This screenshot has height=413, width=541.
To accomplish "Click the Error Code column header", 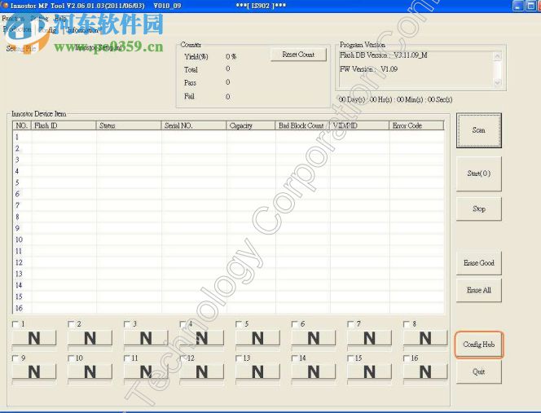I will click(x=416, y=125).
